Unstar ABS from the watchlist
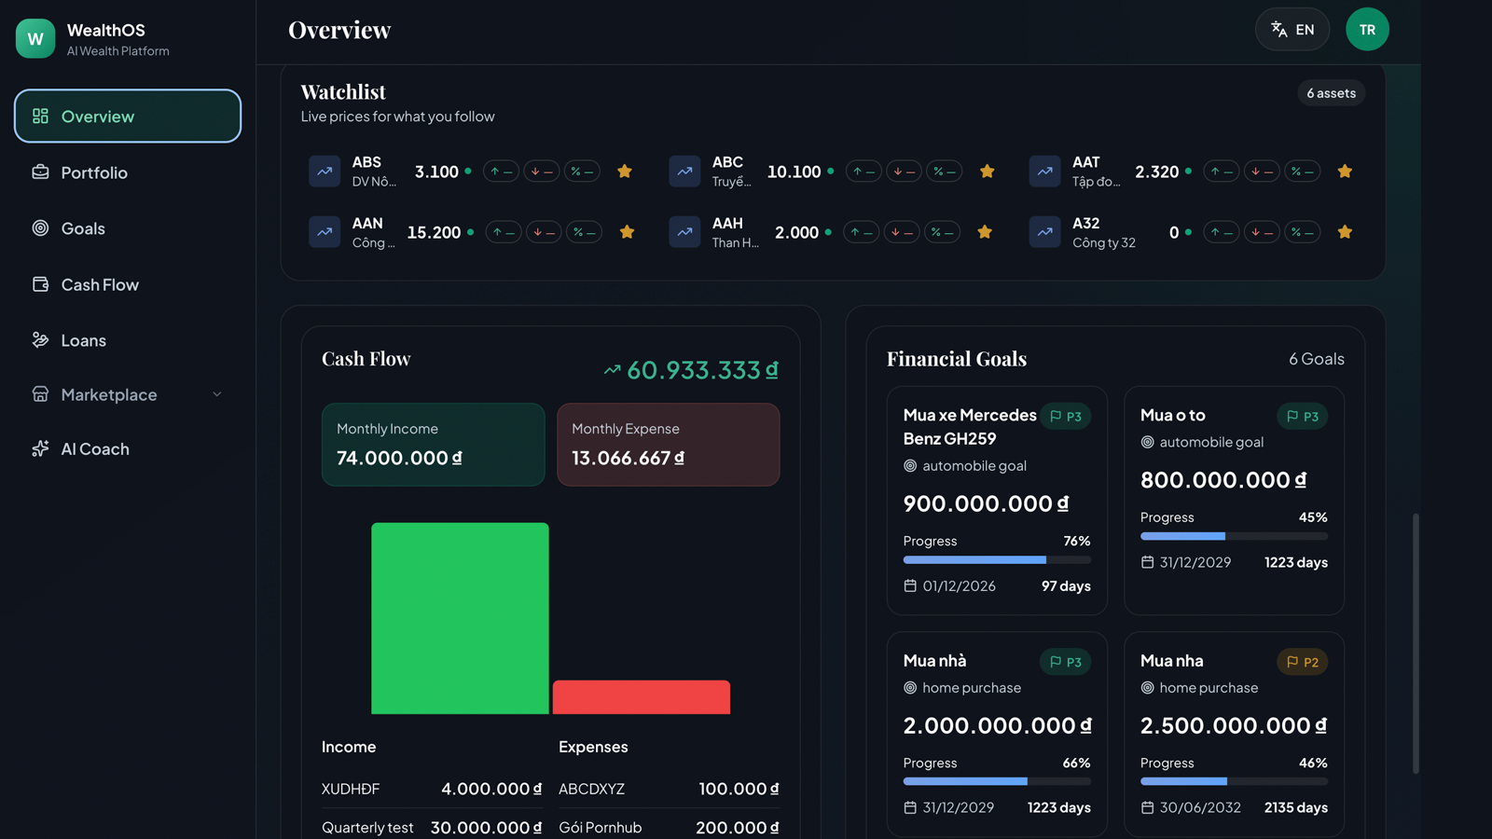The height and width of the screenshot is (839, 1492). coord(625,172)
